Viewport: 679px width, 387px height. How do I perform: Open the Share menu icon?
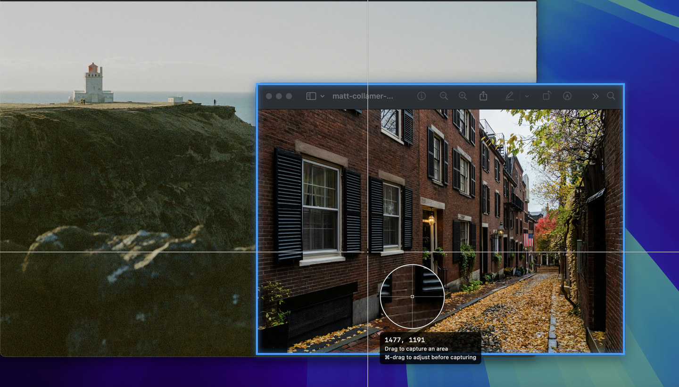point(483,96)
